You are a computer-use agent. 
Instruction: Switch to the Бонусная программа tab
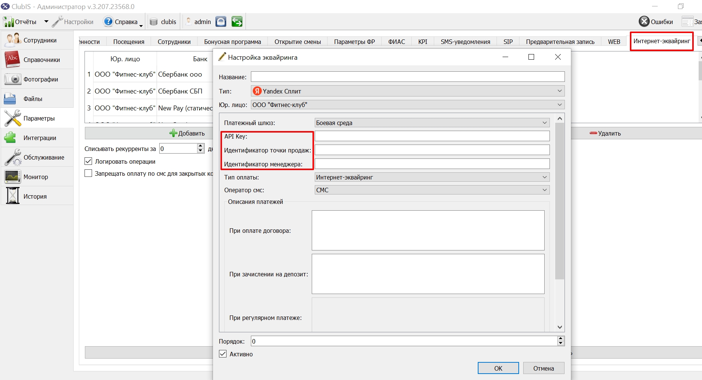232,42
